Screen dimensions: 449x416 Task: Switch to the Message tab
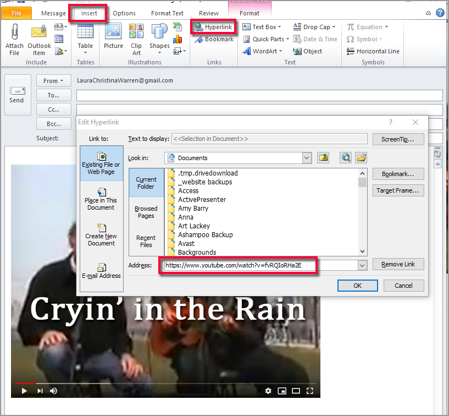[x=53, y=13]
